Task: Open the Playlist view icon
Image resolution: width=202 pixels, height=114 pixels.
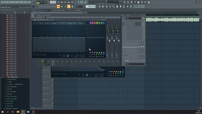Action: coord(100,6)
